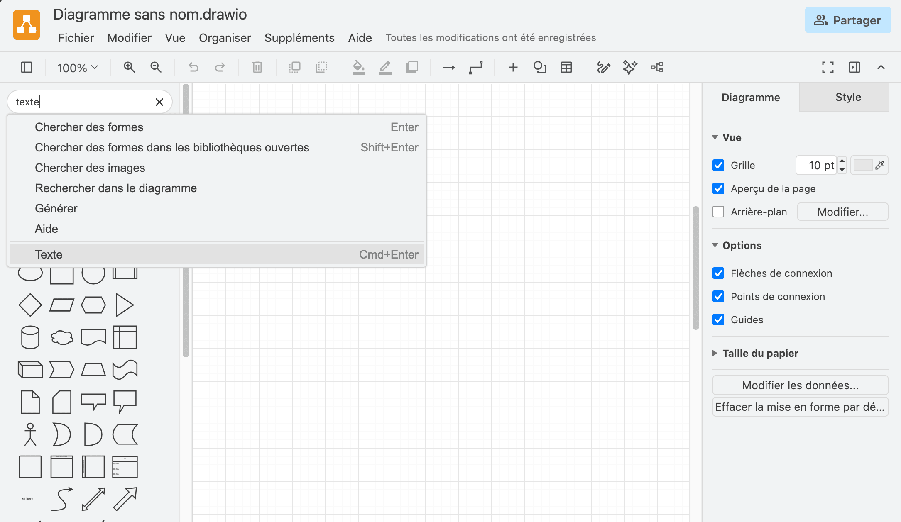Select the fill color bucket icon
The height and width of the screenshot is (522, 901).
[x=359, y=67]
